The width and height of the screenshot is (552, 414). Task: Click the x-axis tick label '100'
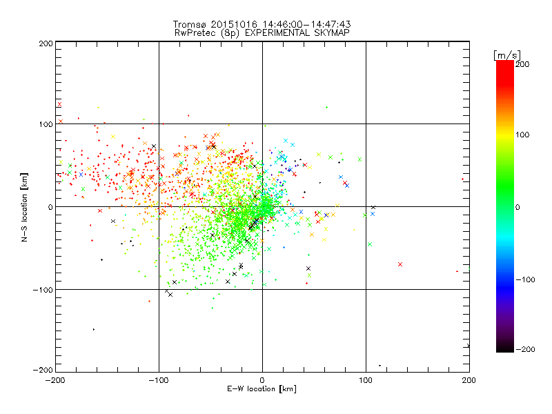pos(366,380)
